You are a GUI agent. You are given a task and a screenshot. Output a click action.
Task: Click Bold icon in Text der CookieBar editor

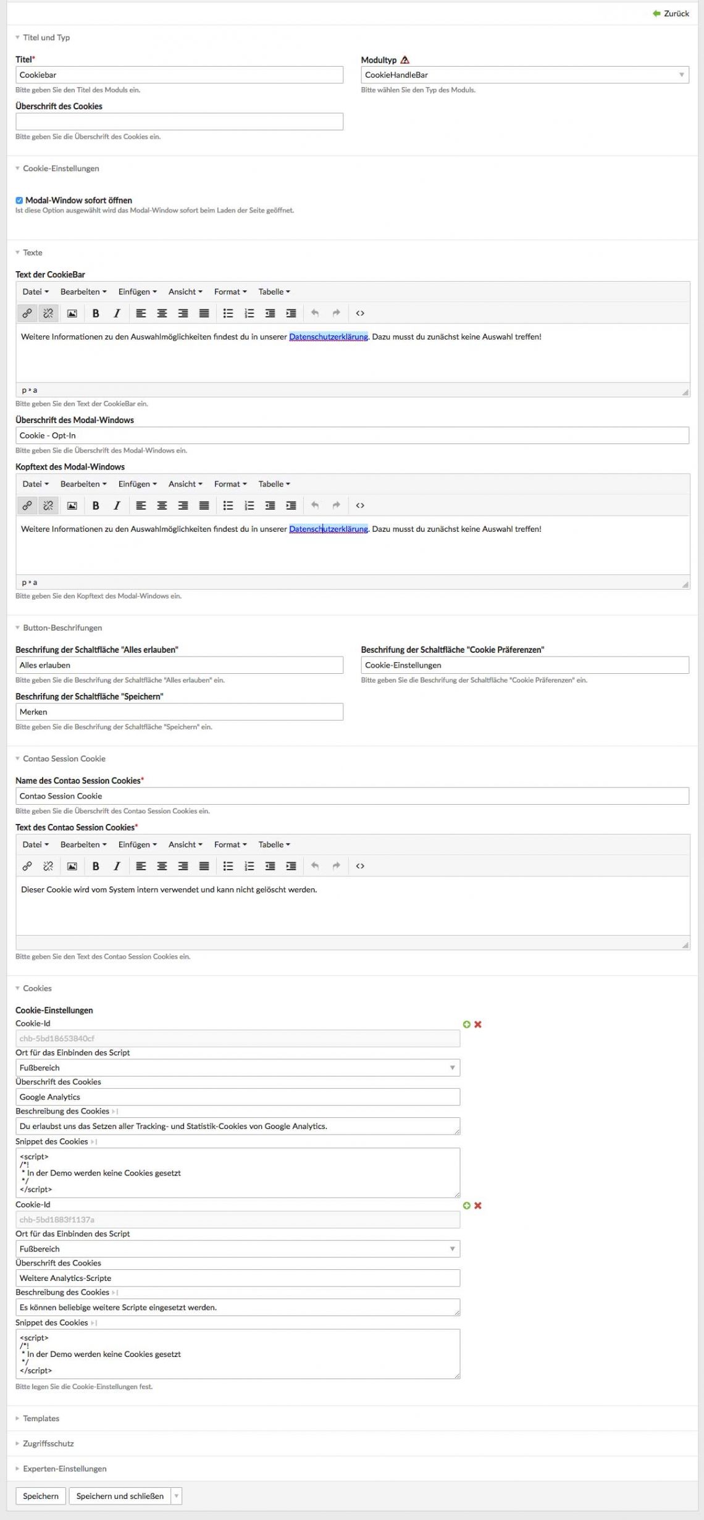tap(96, 313)
